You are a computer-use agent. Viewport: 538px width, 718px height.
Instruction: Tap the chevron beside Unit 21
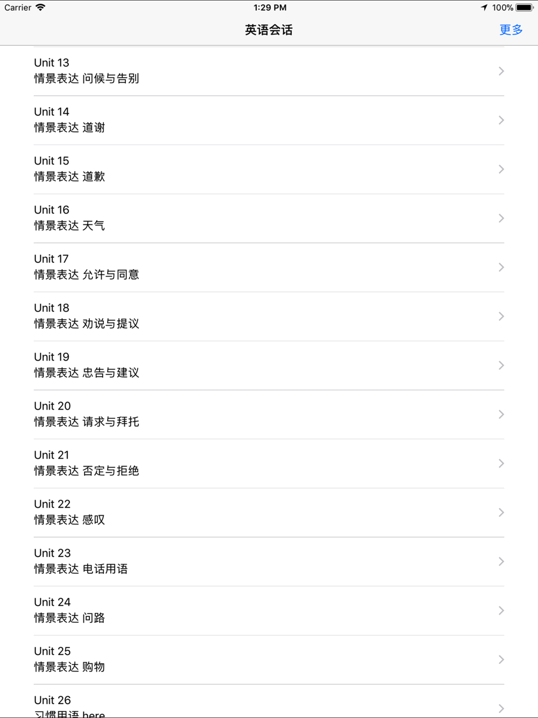coord(501,463)
